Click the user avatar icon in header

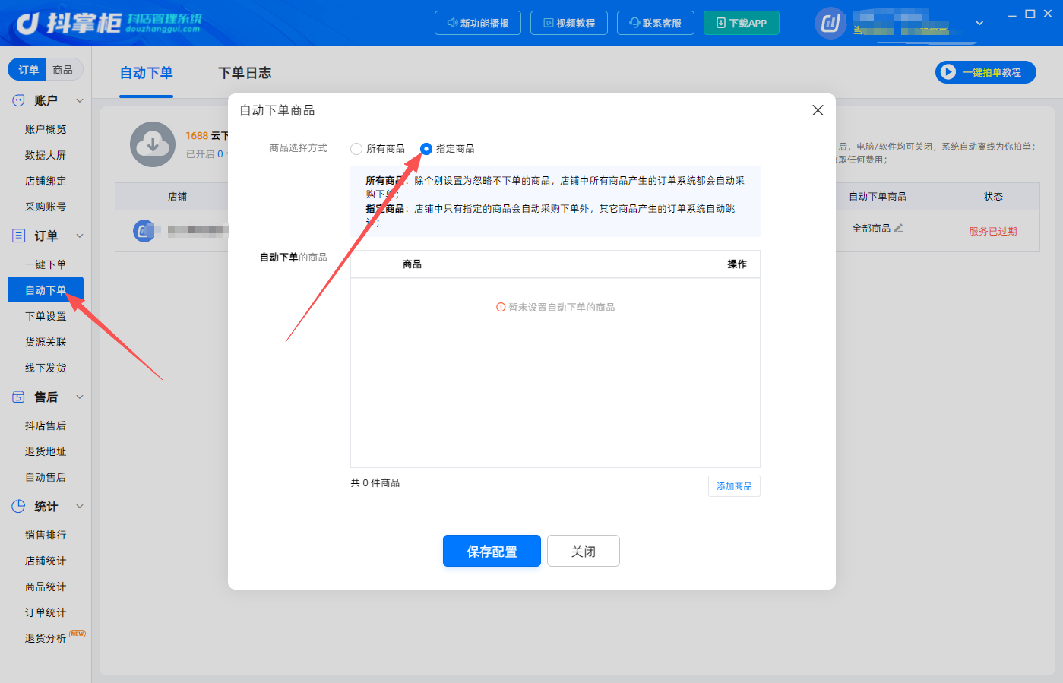[830, 23]
